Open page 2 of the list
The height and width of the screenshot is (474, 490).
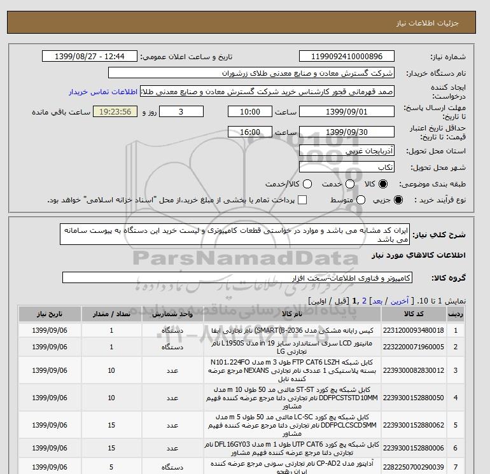(x=364, y=301)
